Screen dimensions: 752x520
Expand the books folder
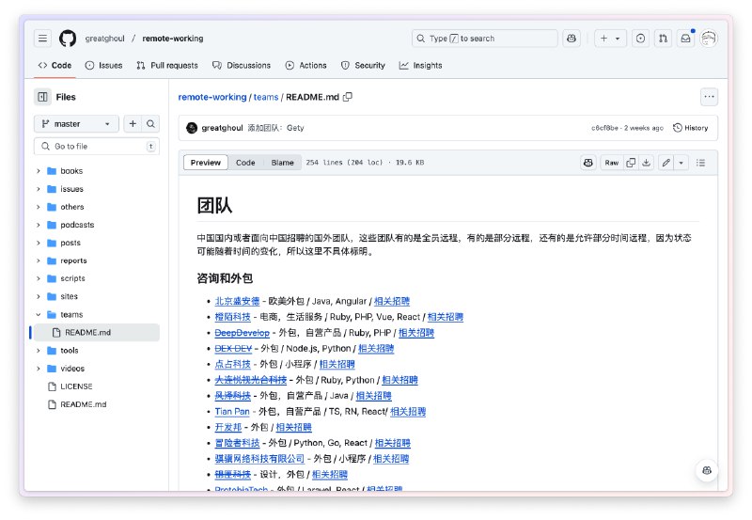point(39,171)
